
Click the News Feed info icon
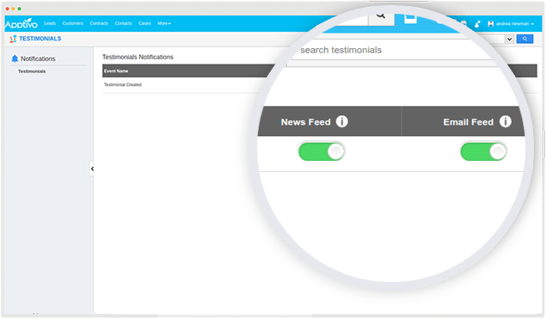point(342,121)
